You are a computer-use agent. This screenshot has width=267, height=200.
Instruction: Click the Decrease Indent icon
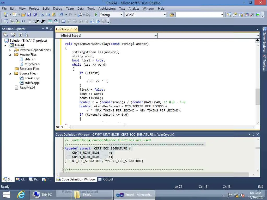coord(37,21)
